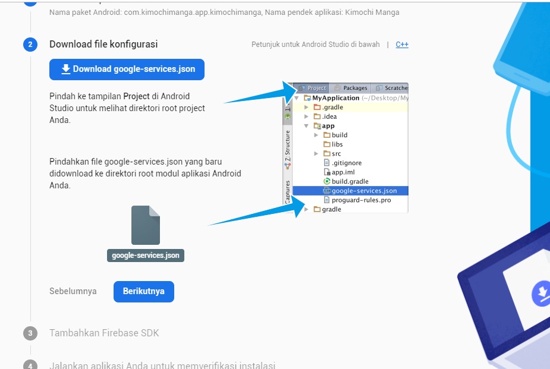Click the MyApplication project folder icon
This screenshot has height=369, width=550.
click(307, 98)
